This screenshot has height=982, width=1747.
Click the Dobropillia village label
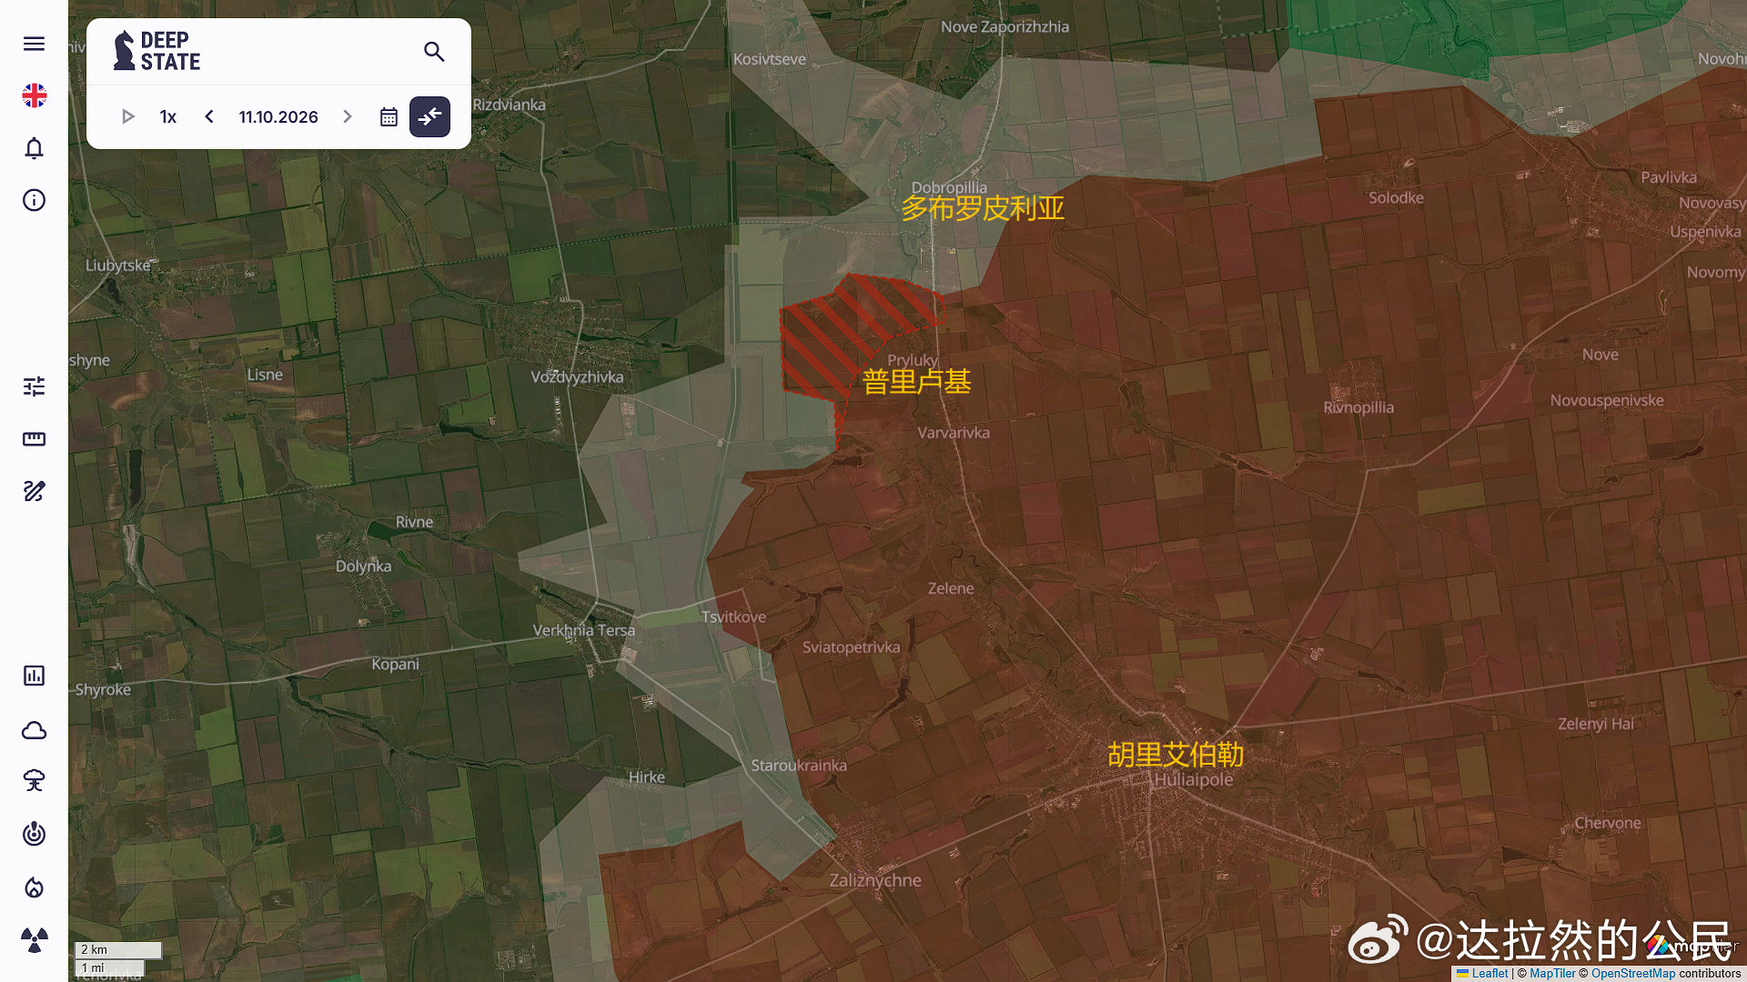tap(949, 188)
